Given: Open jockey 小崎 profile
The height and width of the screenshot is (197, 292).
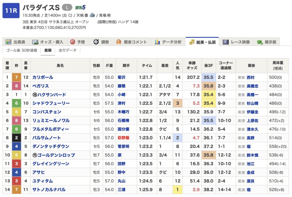Looking at the screenshot, I should pos(121,95).
